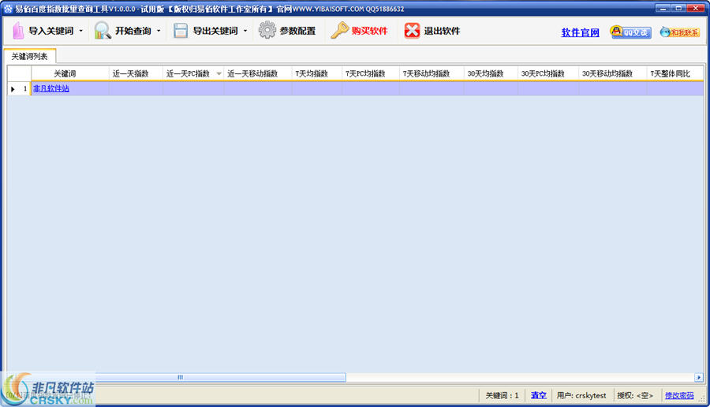710x407 pixels.
Task: Click the 关键词：1 status text
Action: [x=502, y=395]
